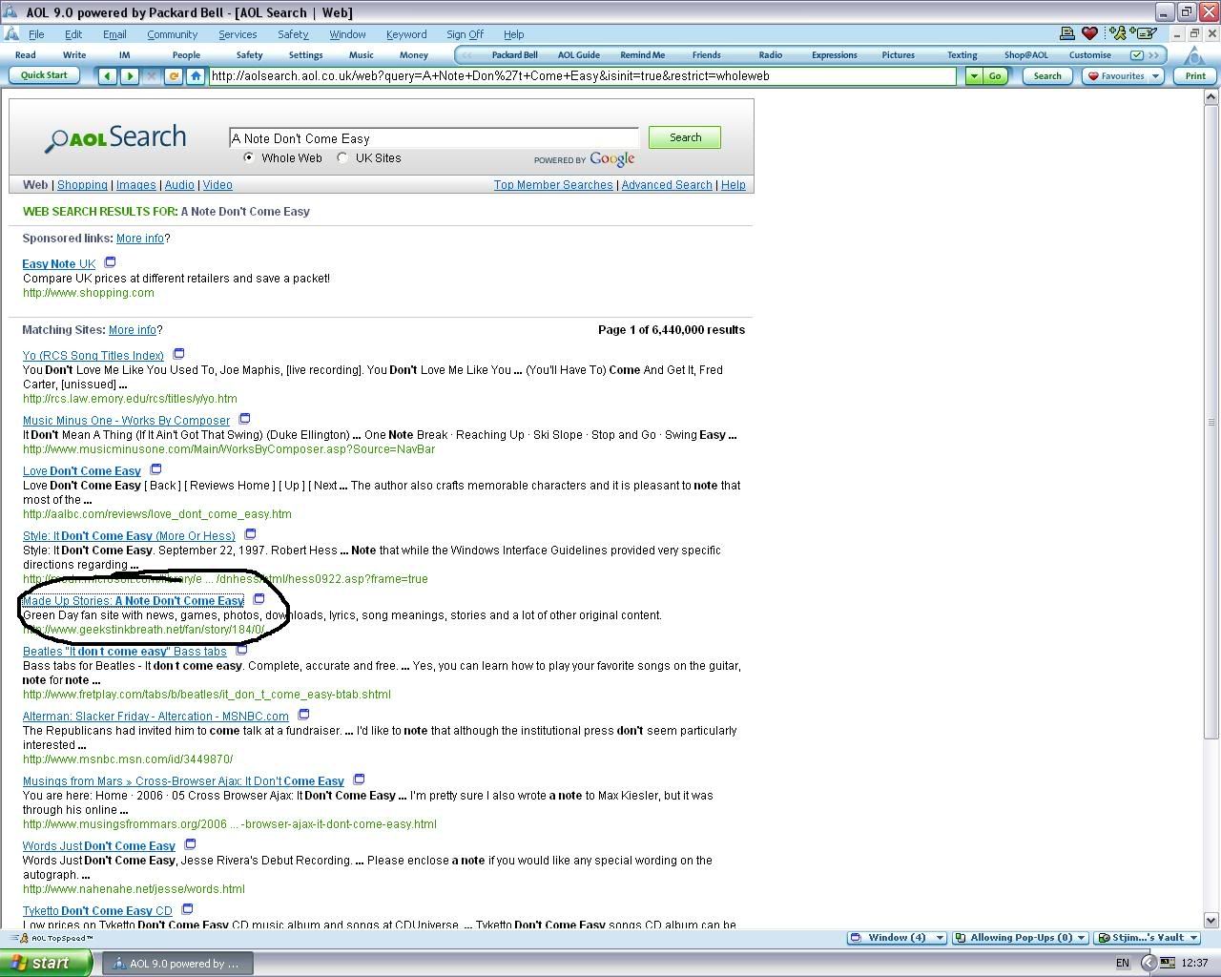Click the network tray icon near clock
This screenshot has width=1221, height=977.
tap(1167, 963)
